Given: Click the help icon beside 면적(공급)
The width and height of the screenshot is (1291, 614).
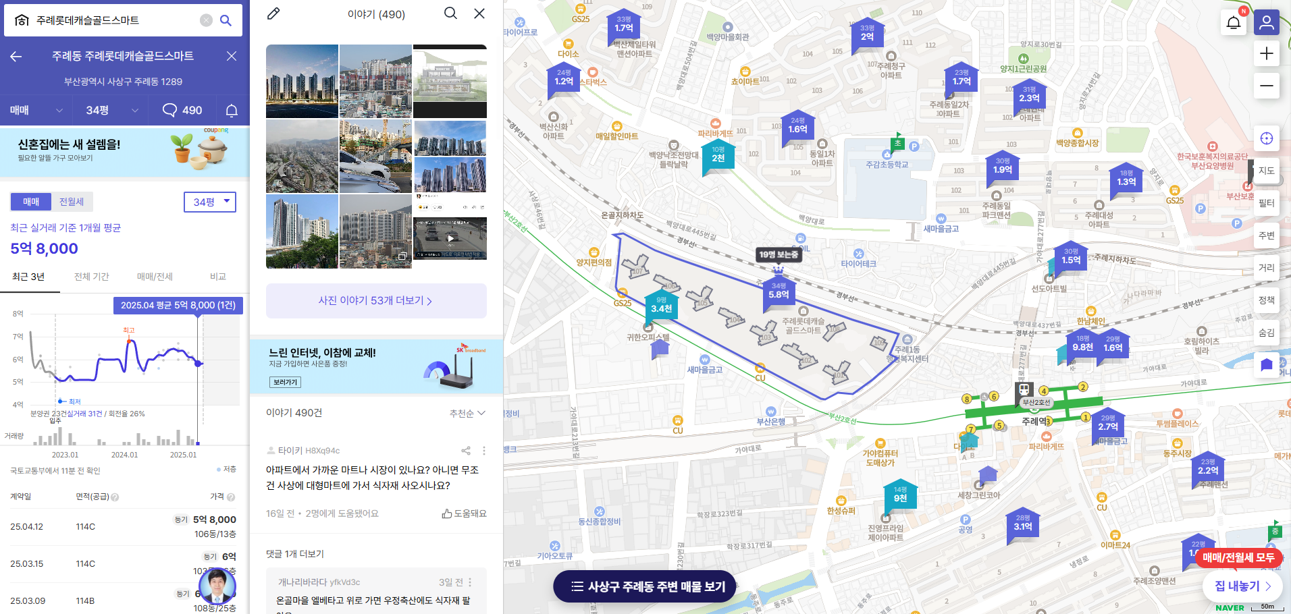Looking at the screenshot, I should (115, 497).
